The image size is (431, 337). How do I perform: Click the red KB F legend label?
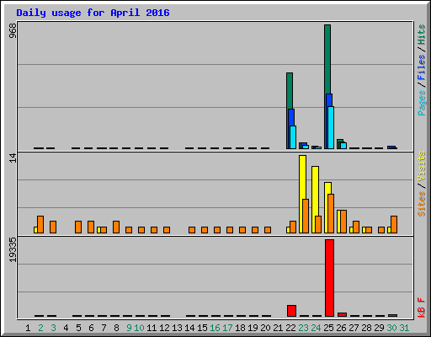422,308
